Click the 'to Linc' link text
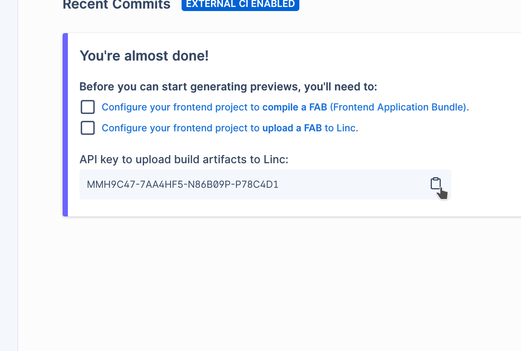Screen dimensions: 521x351 340,128
